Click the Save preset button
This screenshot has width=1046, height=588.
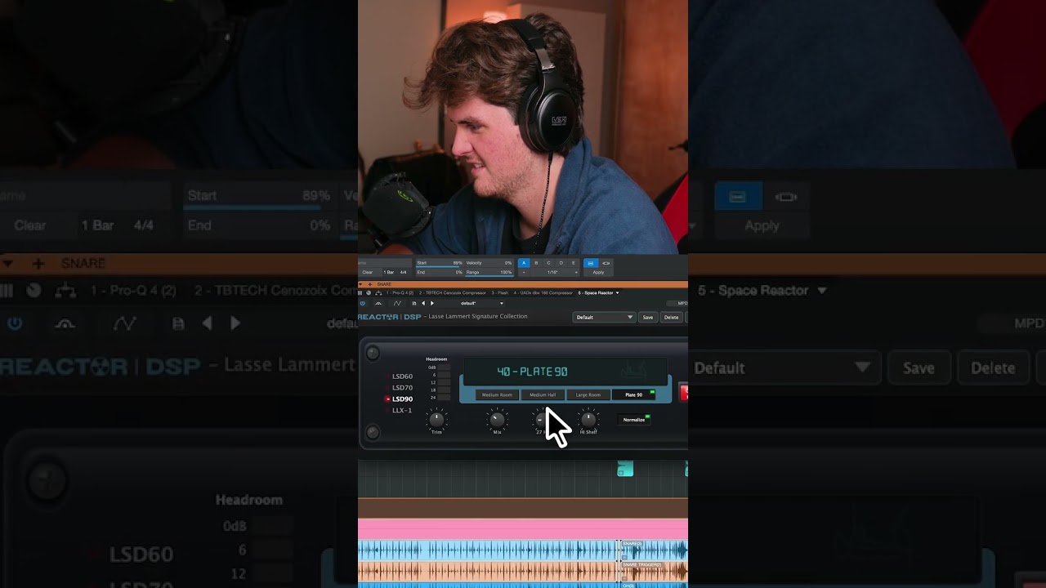647,317
